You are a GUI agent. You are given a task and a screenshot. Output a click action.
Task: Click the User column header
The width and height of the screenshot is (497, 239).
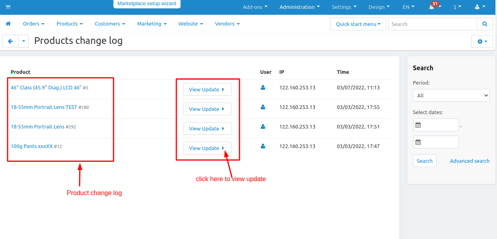coord(265,72)
